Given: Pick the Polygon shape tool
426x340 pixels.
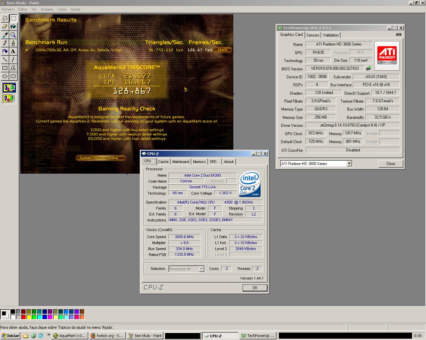Looking at the screenshot, I should click(x=13, y=68).
